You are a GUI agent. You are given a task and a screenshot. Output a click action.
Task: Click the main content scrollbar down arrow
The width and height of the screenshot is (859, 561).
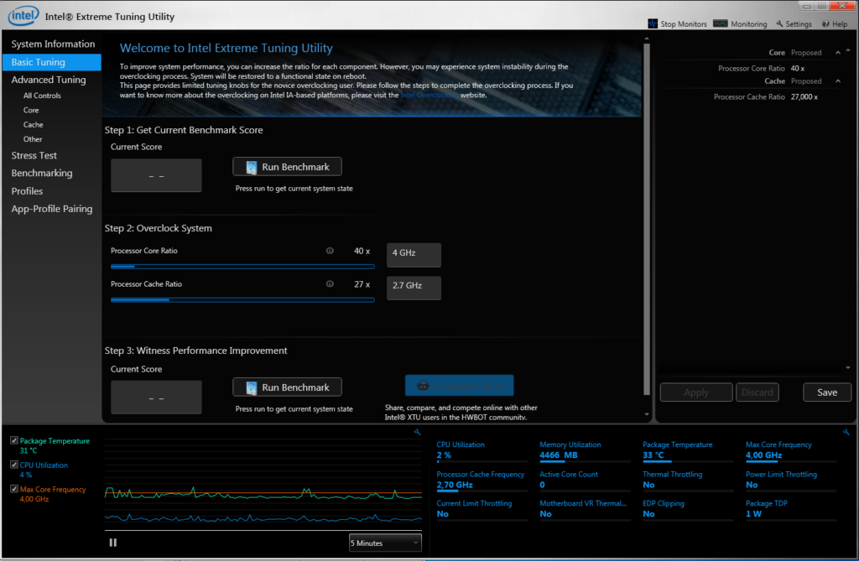tap(647, 415)
